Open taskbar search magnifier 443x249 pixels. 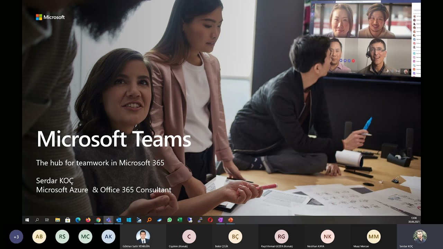[x=37, y=220]
